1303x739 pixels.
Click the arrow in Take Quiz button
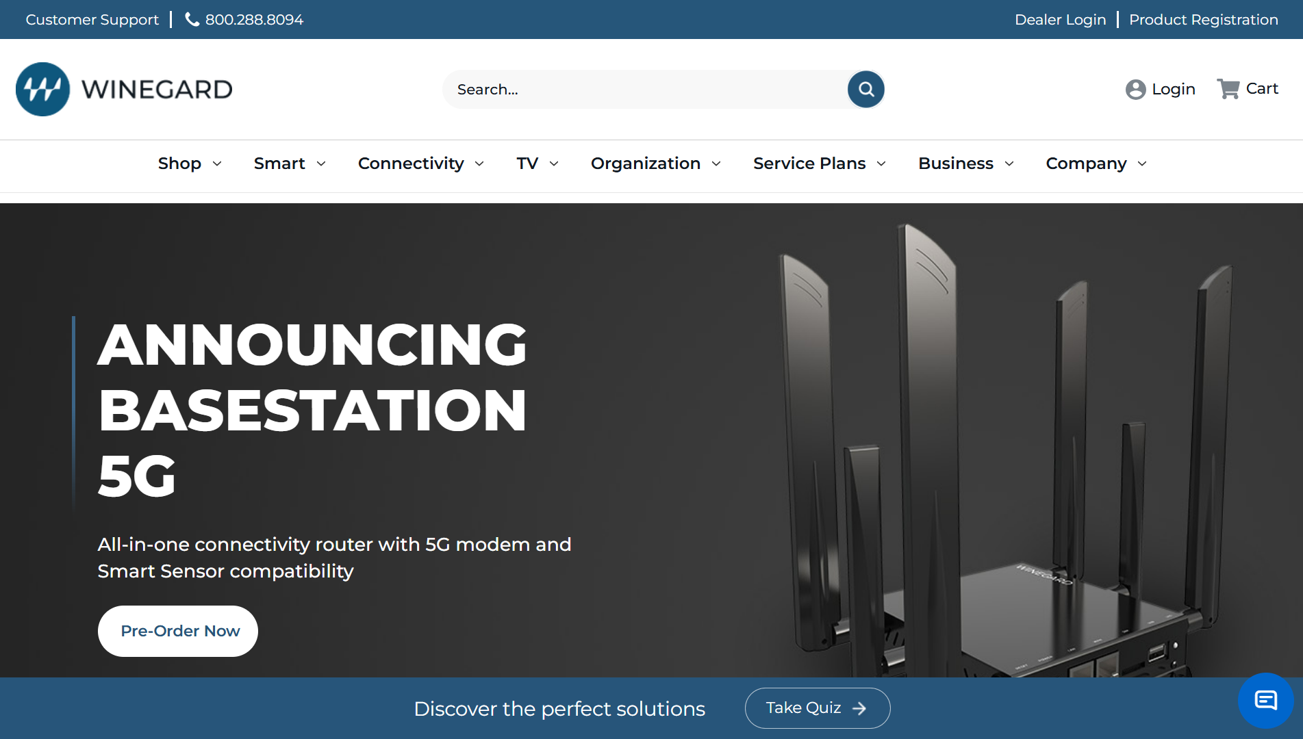click(x=859, y=709)
